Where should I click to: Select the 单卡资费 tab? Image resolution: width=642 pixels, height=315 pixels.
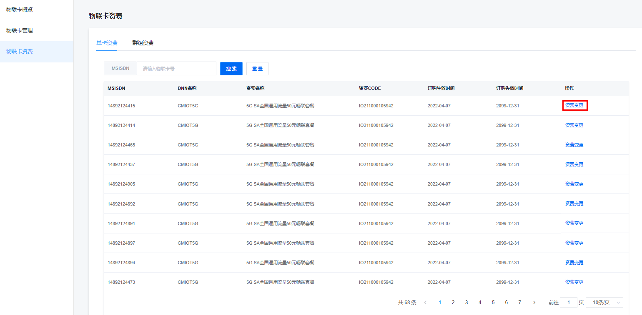tap(107, 43)
